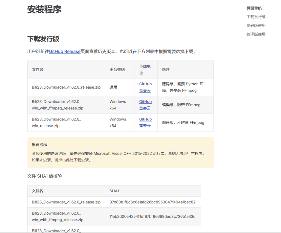281x233 pixels.
Task: Jump to 下载发行版 in page navigation
Action: click(256, 17)
